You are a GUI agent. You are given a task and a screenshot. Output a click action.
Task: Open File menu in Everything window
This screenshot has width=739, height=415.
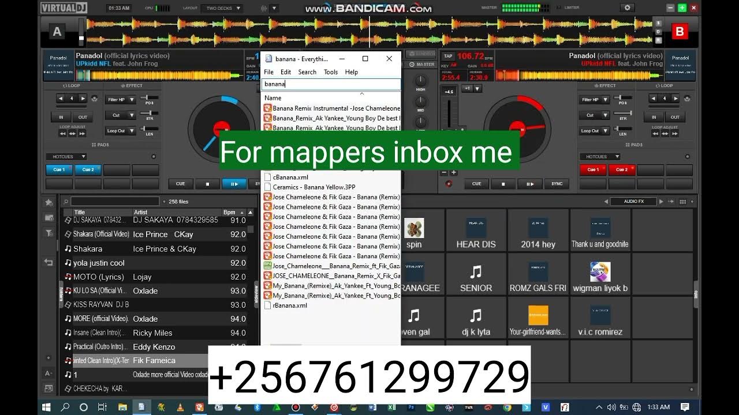click(268, 72)
